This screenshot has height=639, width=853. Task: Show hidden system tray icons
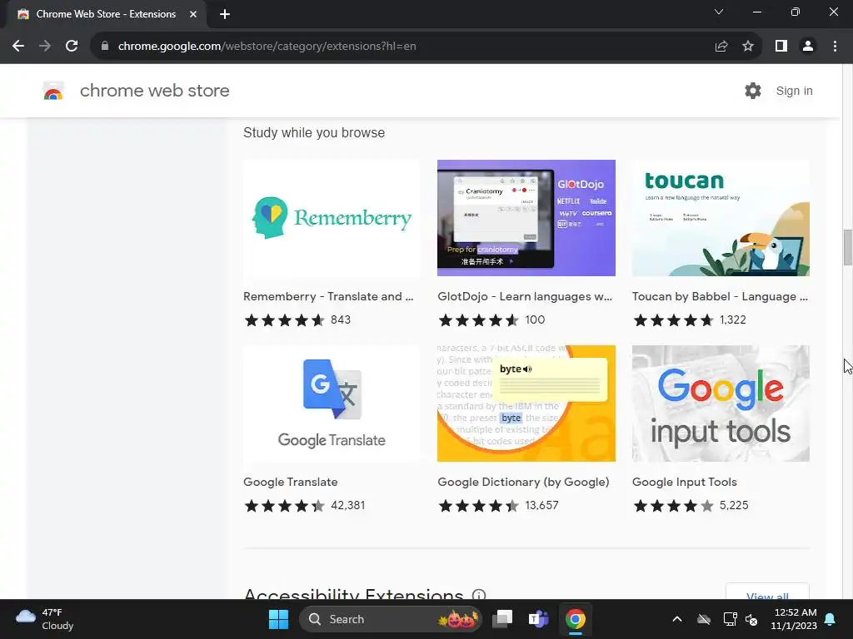[x=677, y=619]
